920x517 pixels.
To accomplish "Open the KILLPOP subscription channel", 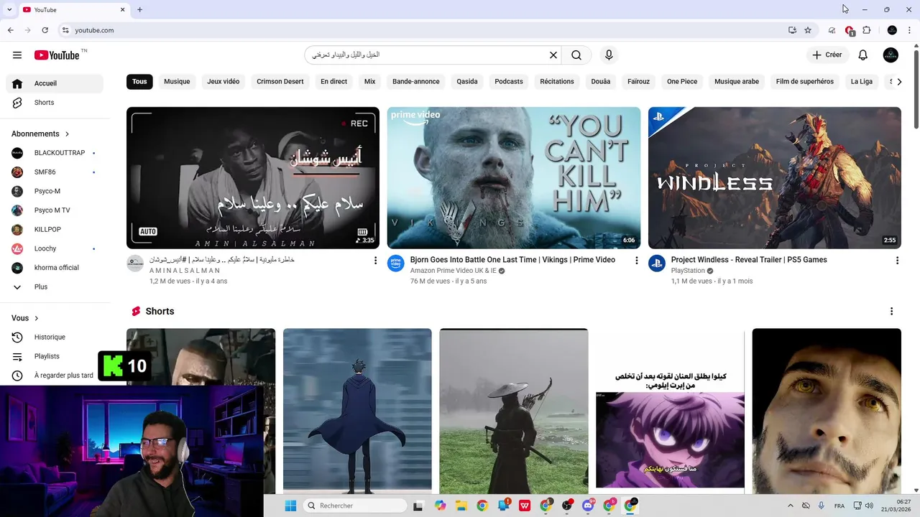I will tap(55, 230).
